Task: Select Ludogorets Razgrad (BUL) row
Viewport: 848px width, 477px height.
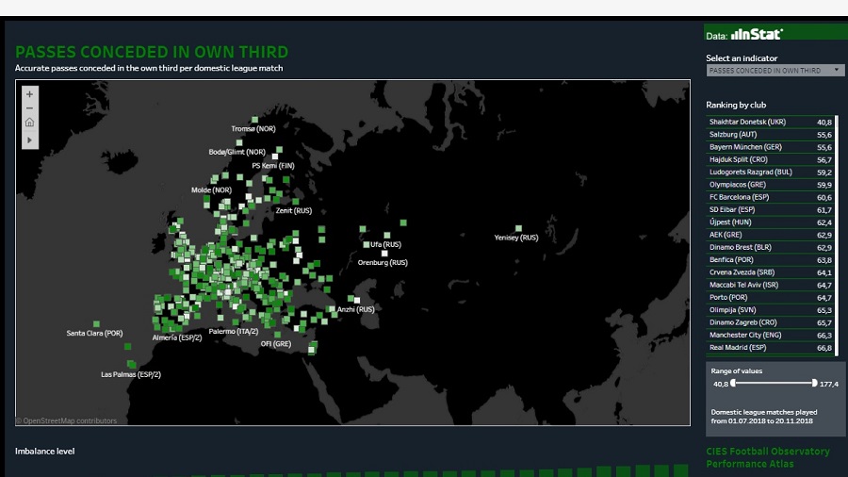Action: [x=770, y=172]
